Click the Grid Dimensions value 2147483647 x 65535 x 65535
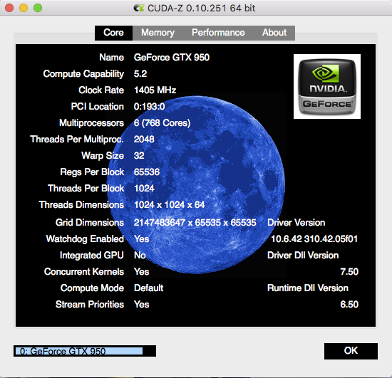The height and width of the screenshot is (378, 392). coord(195,223)
